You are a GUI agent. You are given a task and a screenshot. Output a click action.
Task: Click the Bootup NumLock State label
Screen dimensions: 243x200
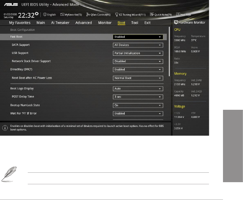pos(25,105)
